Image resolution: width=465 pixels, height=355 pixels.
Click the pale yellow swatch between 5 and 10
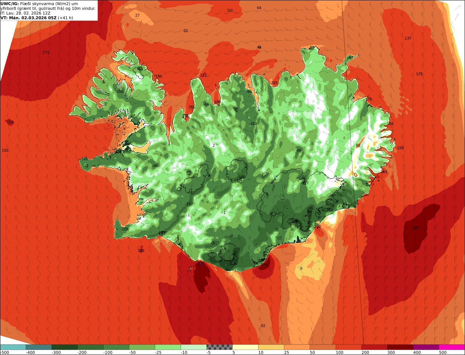[x=245, y=347]
